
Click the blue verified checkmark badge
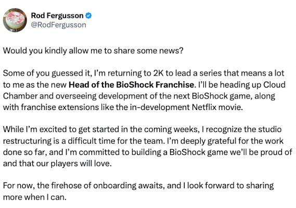coord(88,16)
